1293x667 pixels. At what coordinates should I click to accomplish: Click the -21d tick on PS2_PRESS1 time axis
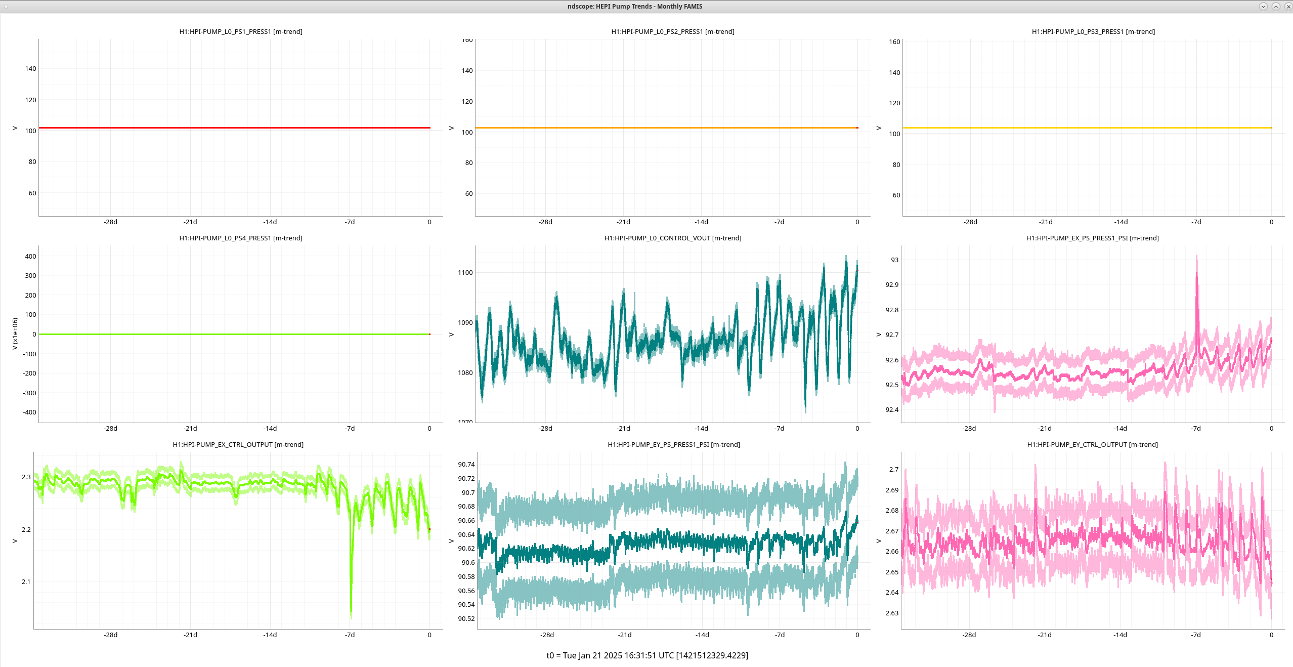(623, 222)
